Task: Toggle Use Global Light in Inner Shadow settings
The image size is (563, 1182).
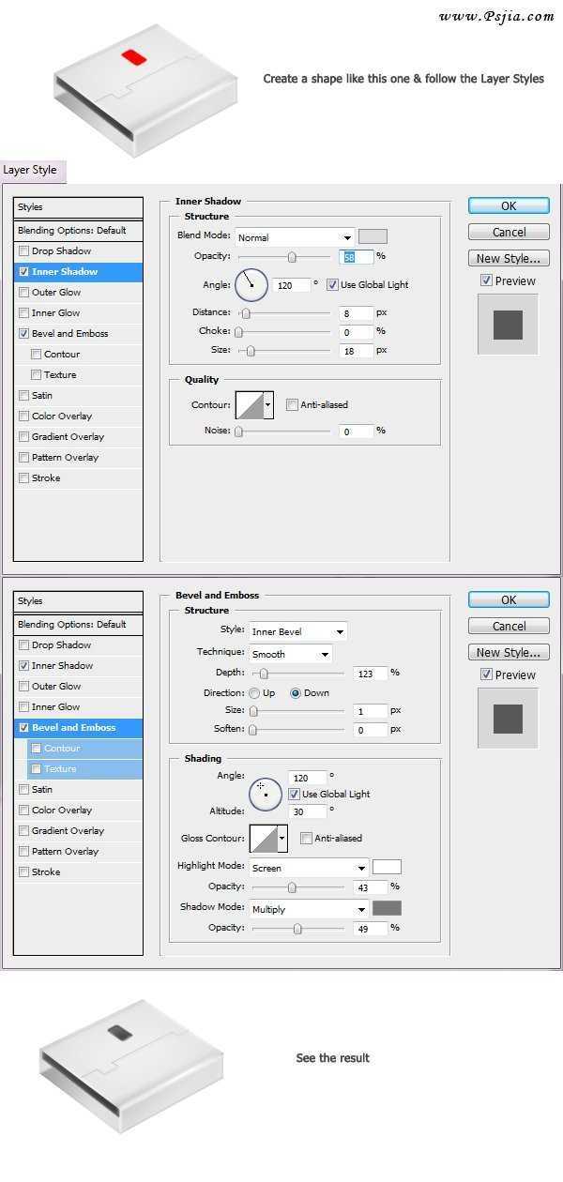Action: click(332, 284)
